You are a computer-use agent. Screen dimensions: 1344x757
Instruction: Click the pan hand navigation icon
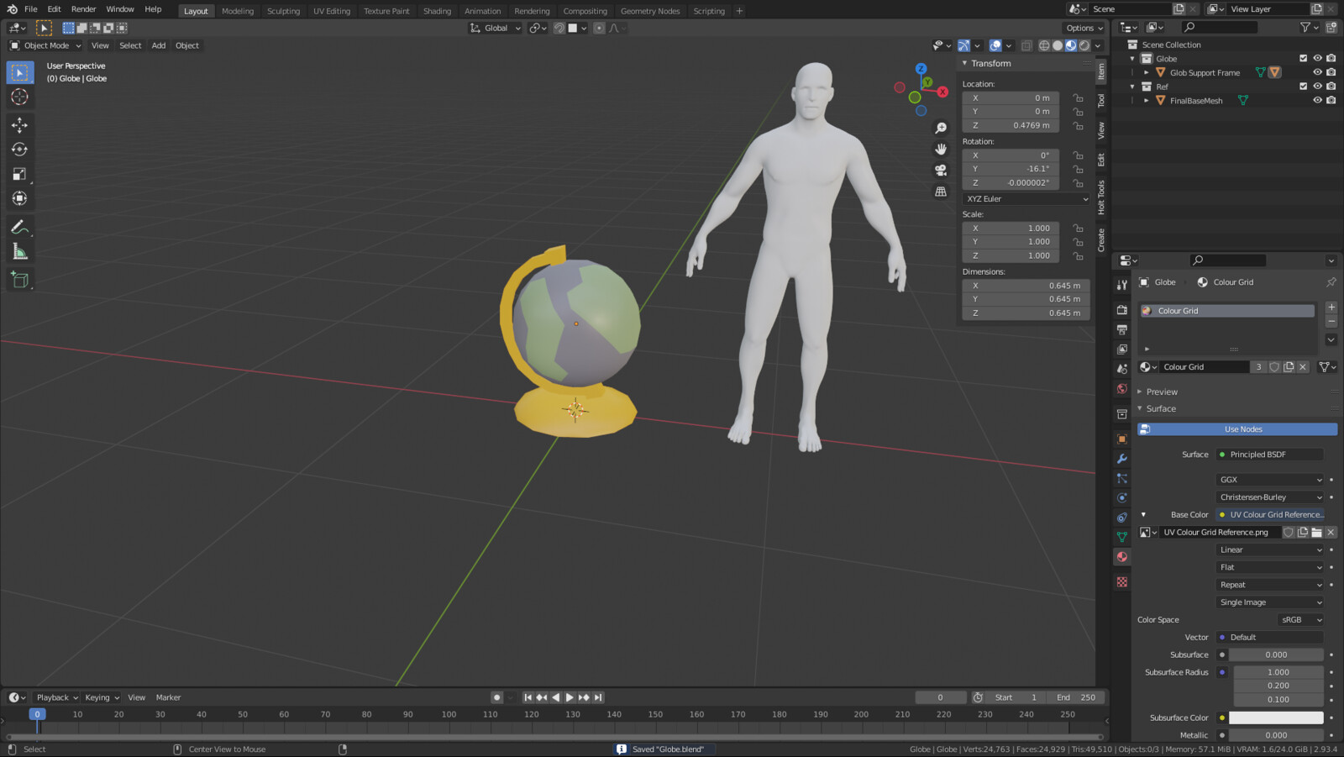click(941, 149)
